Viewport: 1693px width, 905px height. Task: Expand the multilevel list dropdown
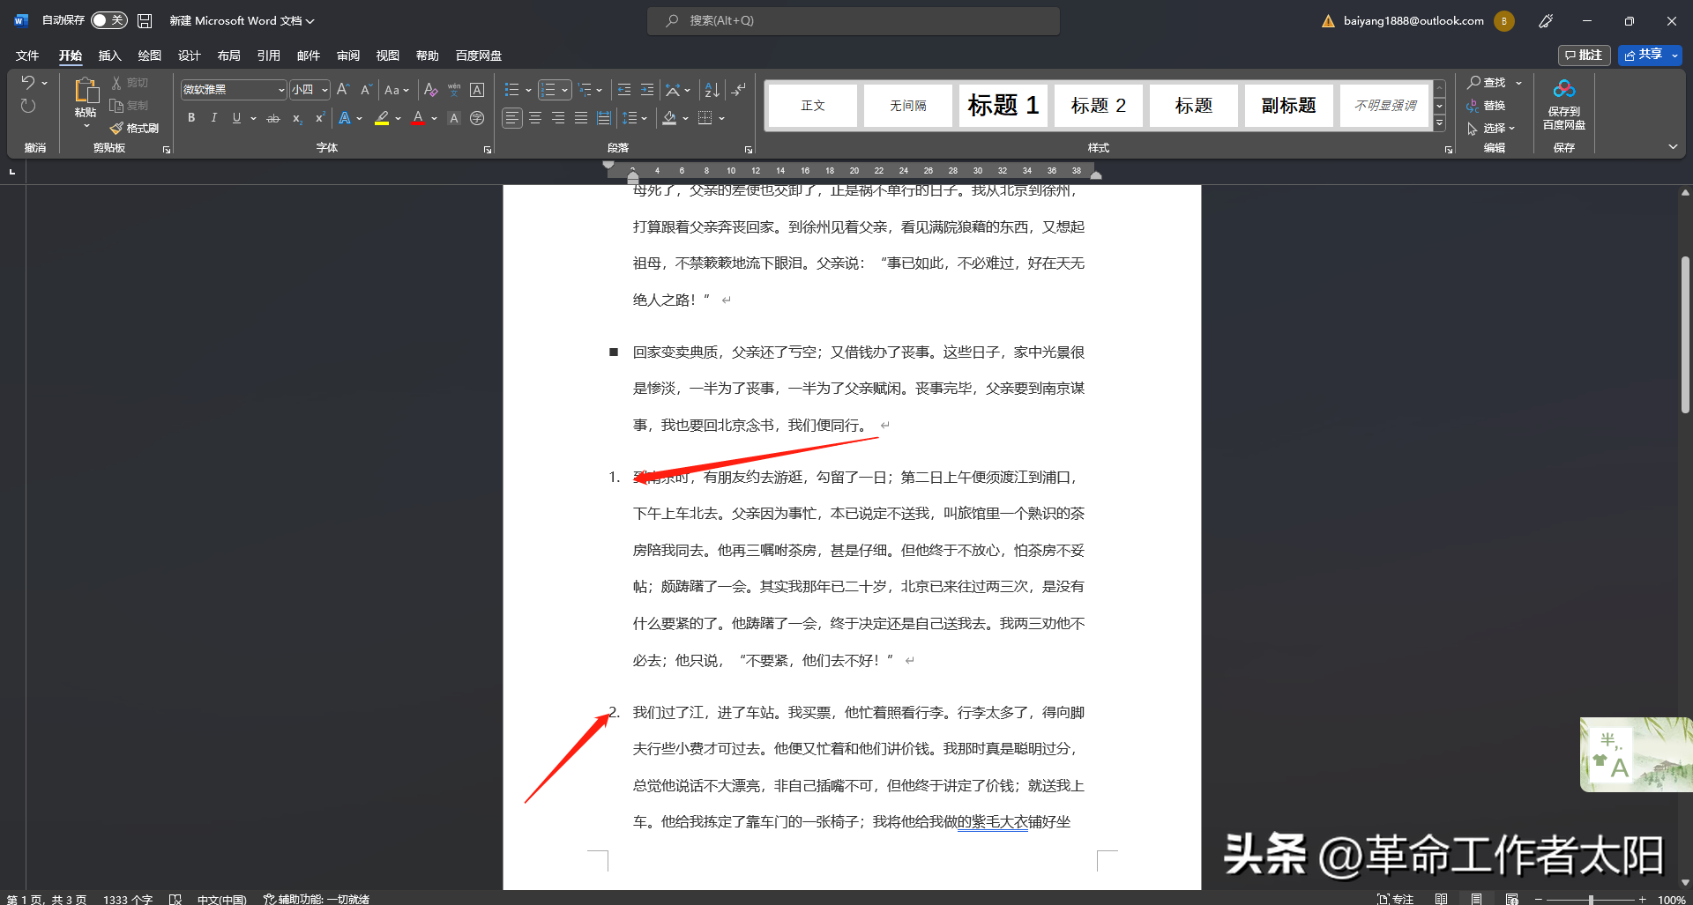tap(600, 90)
